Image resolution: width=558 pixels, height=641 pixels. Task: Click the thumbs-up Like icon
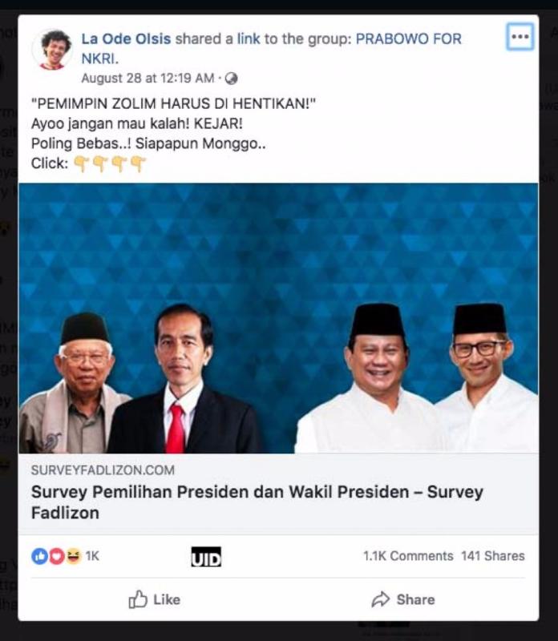coord(137,599)
